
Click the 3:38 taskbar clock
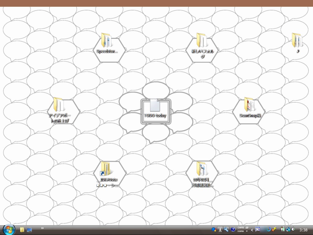click(x=304, y=230)
